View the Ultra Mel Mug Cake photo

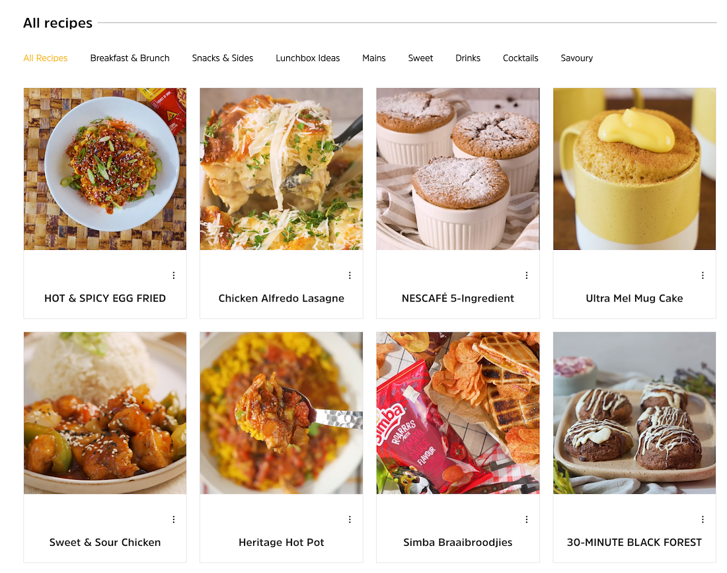634,169
